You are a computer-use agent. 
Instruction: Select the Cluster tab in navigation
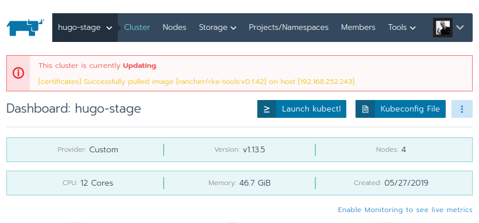pos(137,28)
